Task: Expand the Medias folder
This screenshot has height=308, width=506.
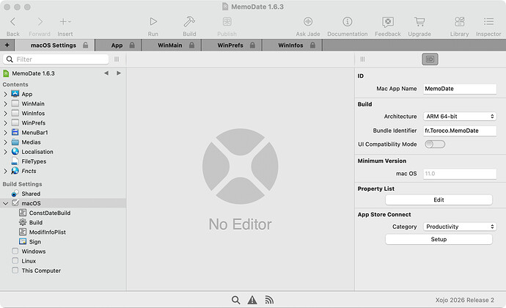Action: [5, 142]
